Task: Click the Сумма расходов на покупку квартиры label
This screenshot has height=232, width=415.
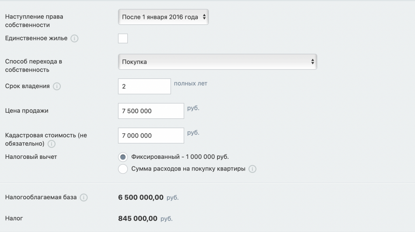Action: tap(188, 169)
